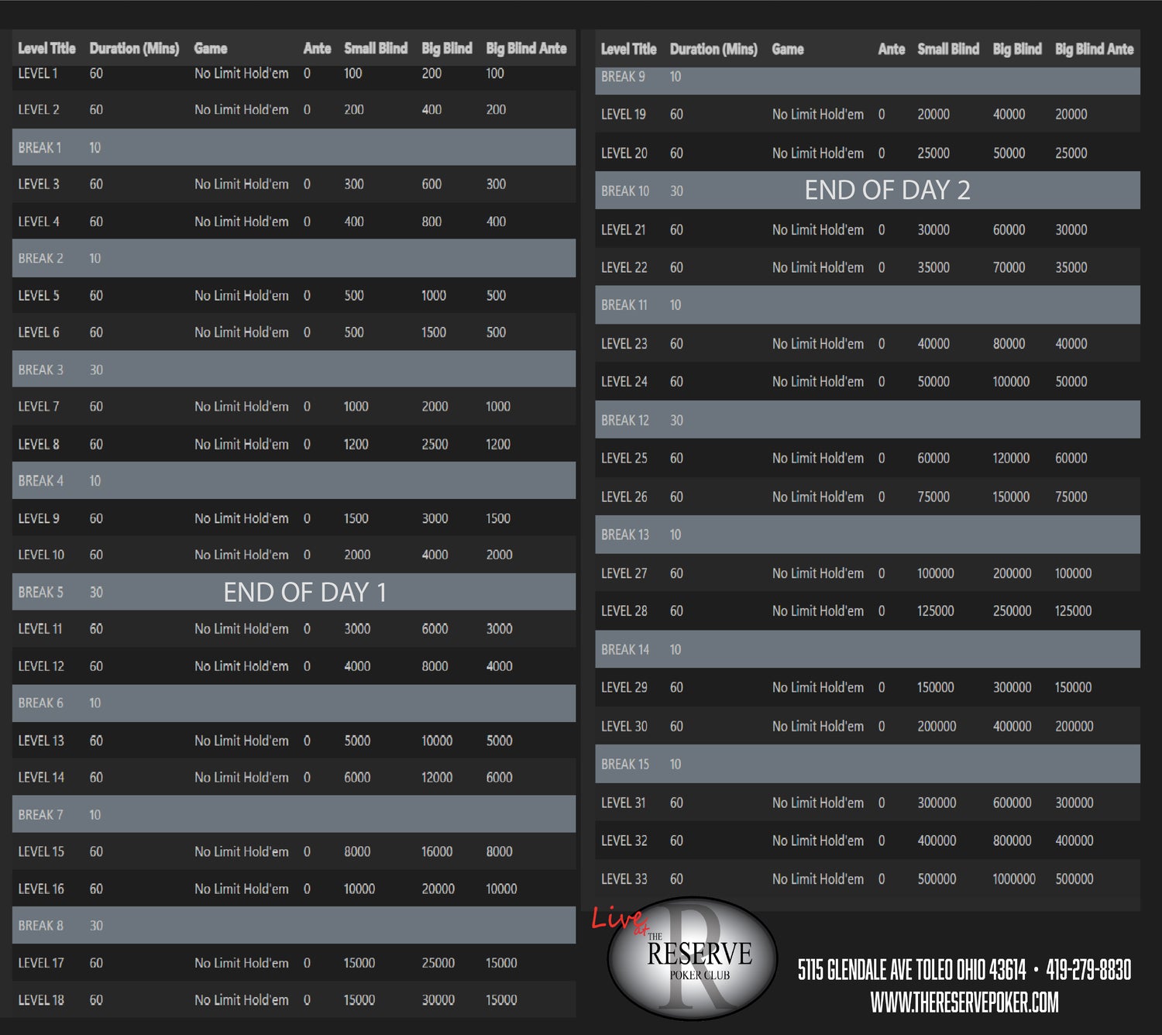The width and height of the screenshot is (1162, 1035).
Task: Select the LEVEL 24 row label
Action: tap(624, 381)
